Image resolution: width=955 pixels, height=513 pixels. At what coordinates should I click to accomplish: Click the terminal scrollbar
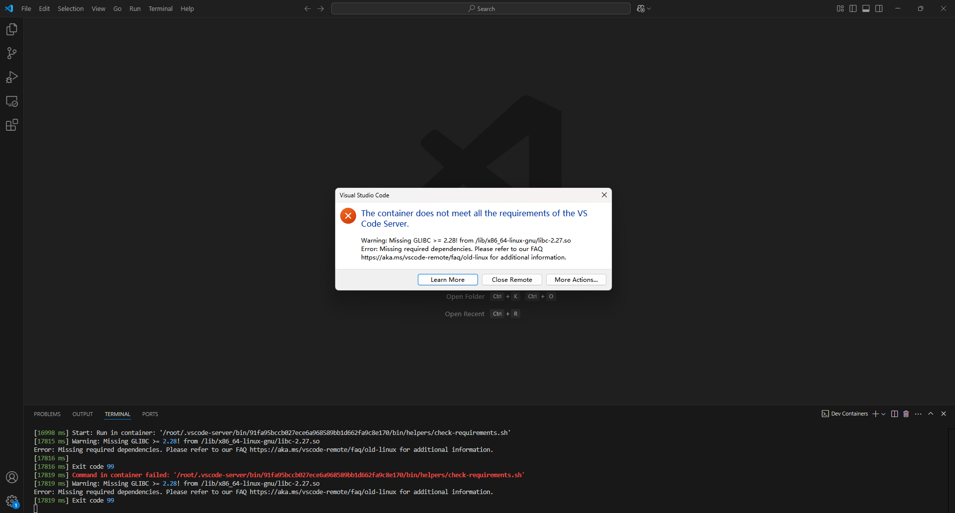click(x=952, y=470)
